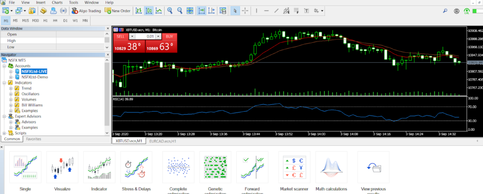Viewport: 483px width, 194px height.
Task: Open dropdown arrow beside new chart icon
Action: (x=11, y=11)
